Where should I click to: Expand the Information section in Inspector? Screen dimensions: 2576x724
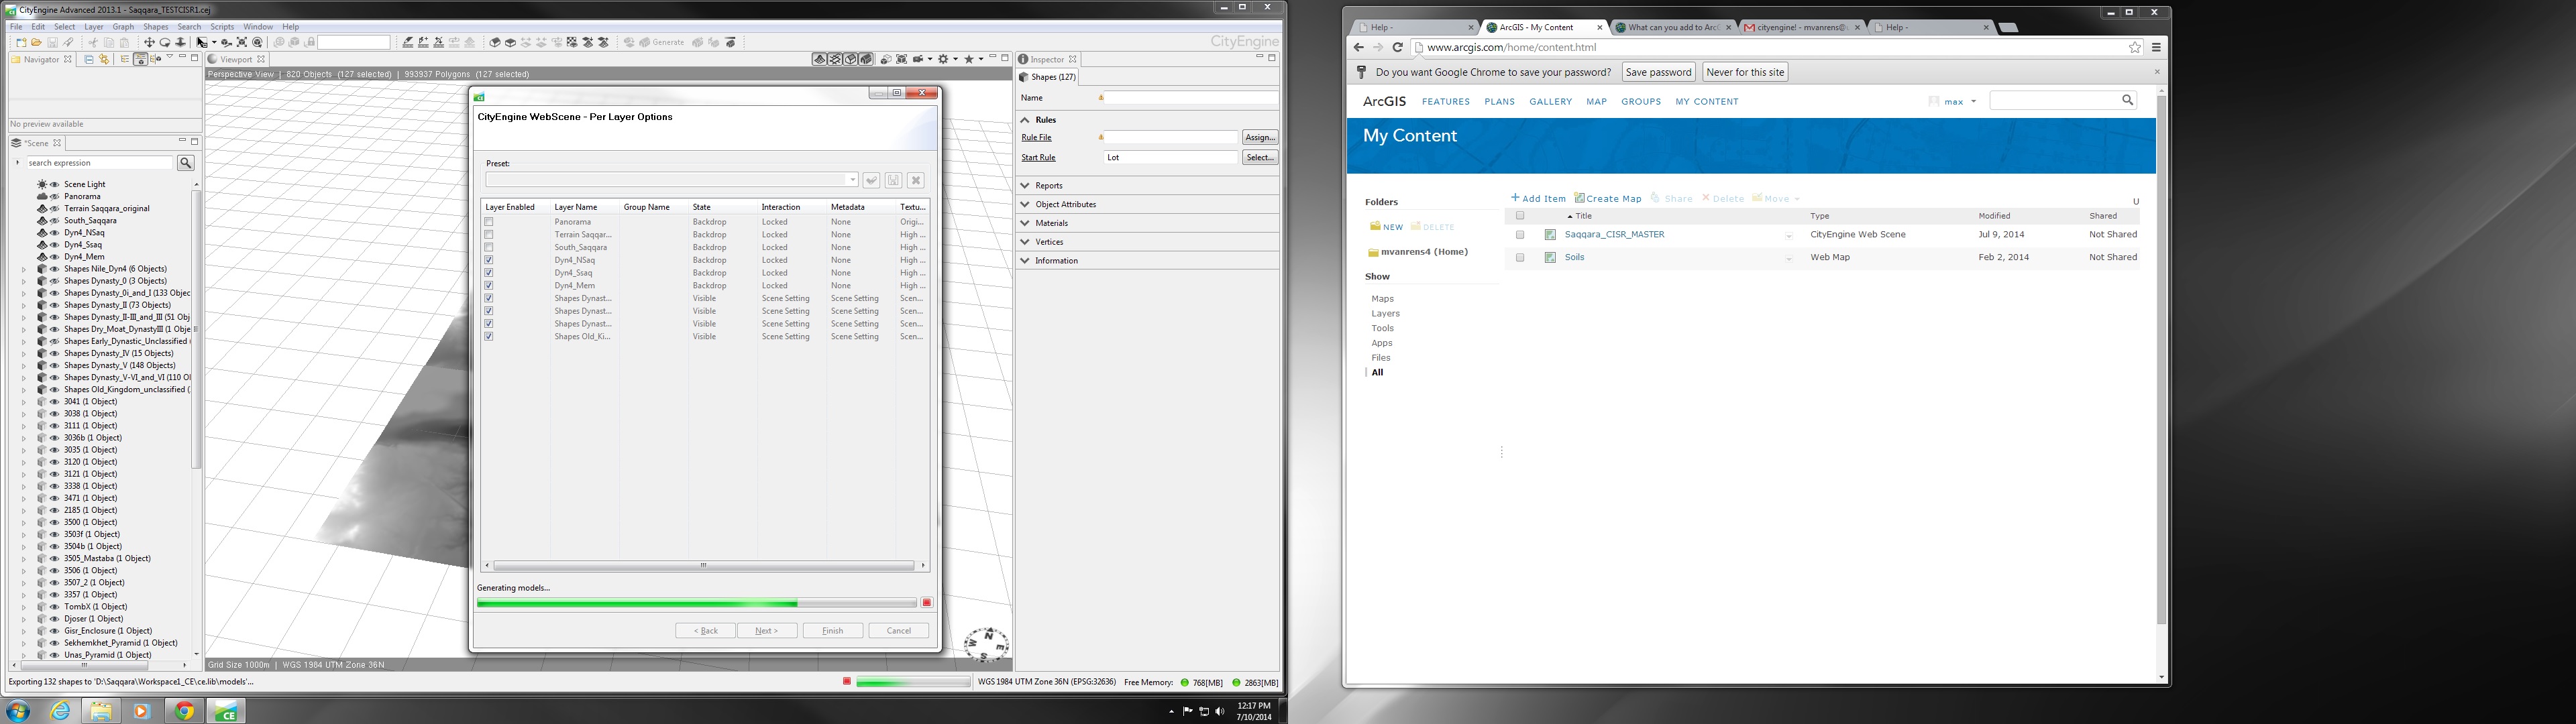point(1025,261)
